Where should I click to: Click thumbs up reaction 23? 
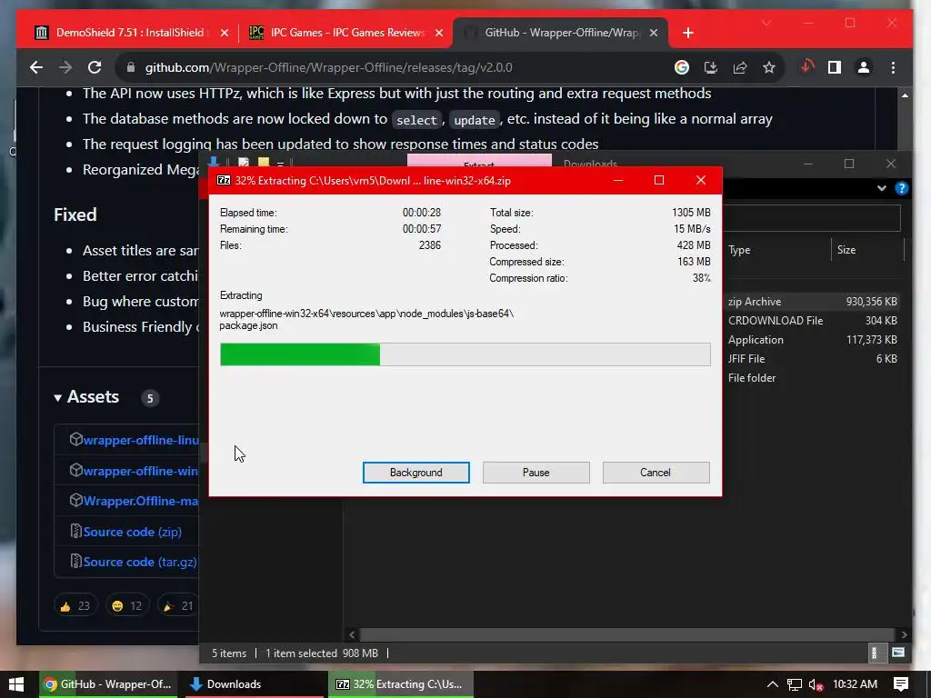pyautogui.click(x=75, y=605)
